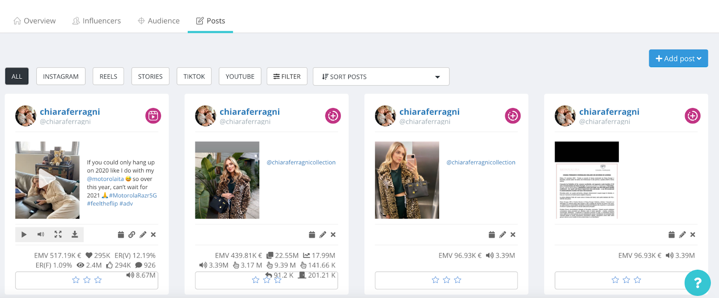
Task: Expand the Sort Posts dropdown
Action: coord(381,77)
